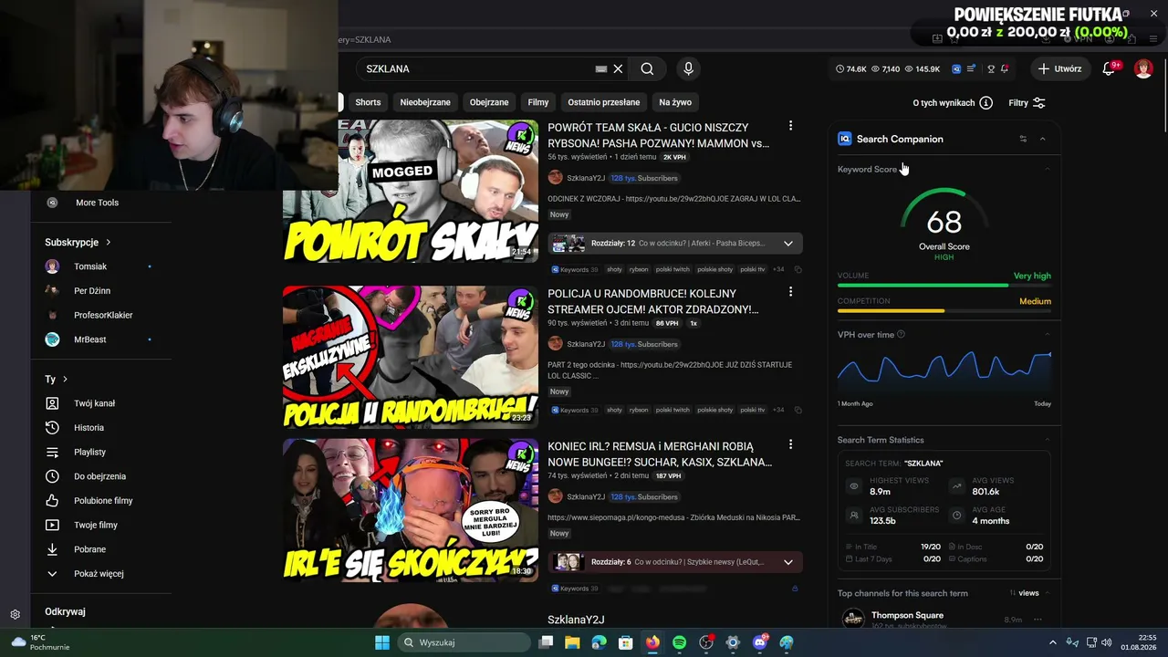Open Do obejrzenia watch later list
The width and height of the screenshot is (1168, 657).
[100, 476]
